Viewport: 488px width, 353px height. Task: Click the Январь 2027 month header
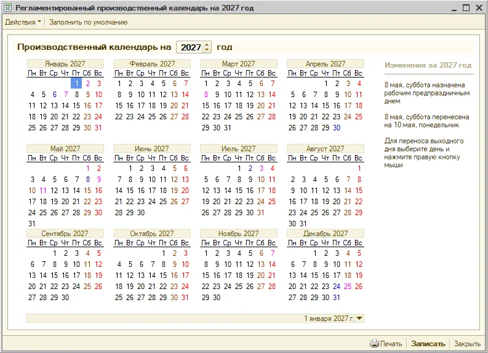point(65,64)
